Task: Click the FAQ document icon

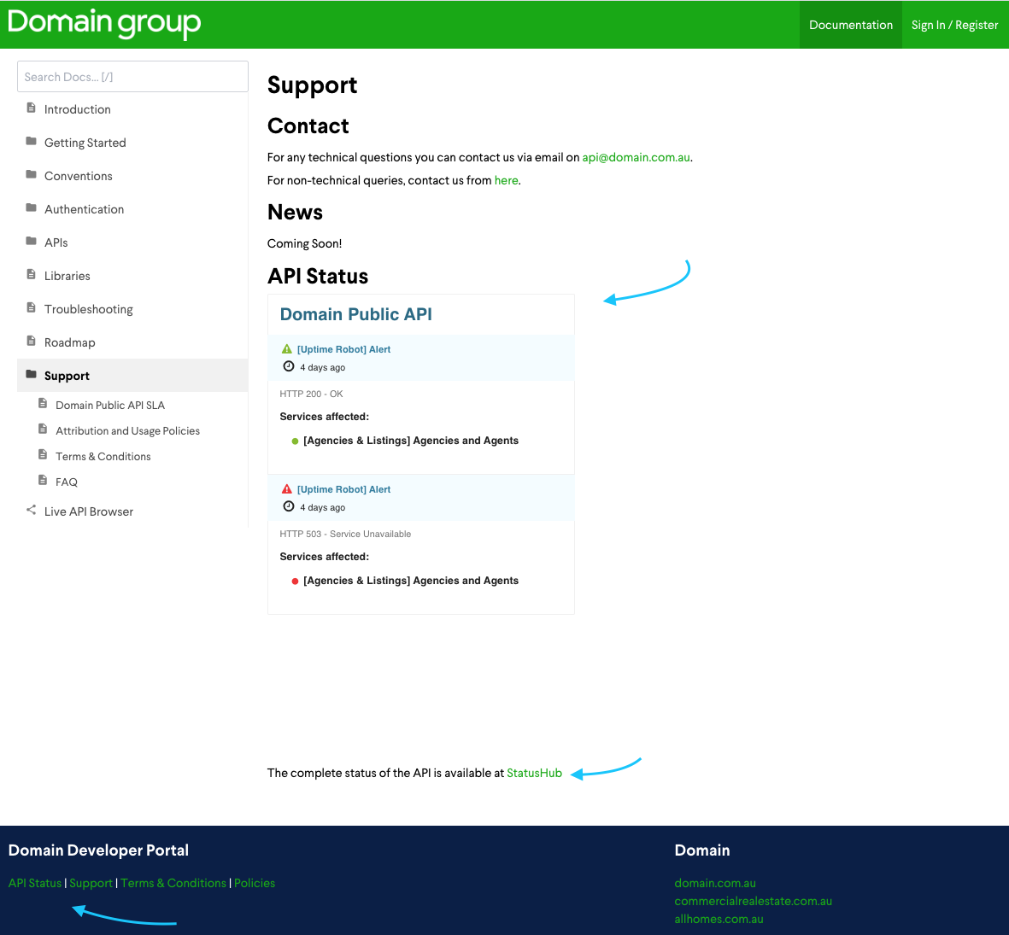Action: pos(43,481)
